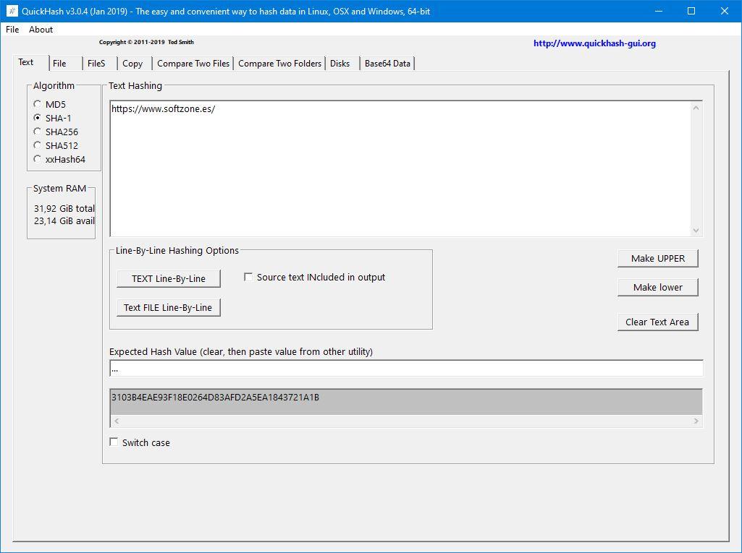Switch to Compare Two Files tab
This screenshot has height=553, width=742.
[x=193, y=64]
